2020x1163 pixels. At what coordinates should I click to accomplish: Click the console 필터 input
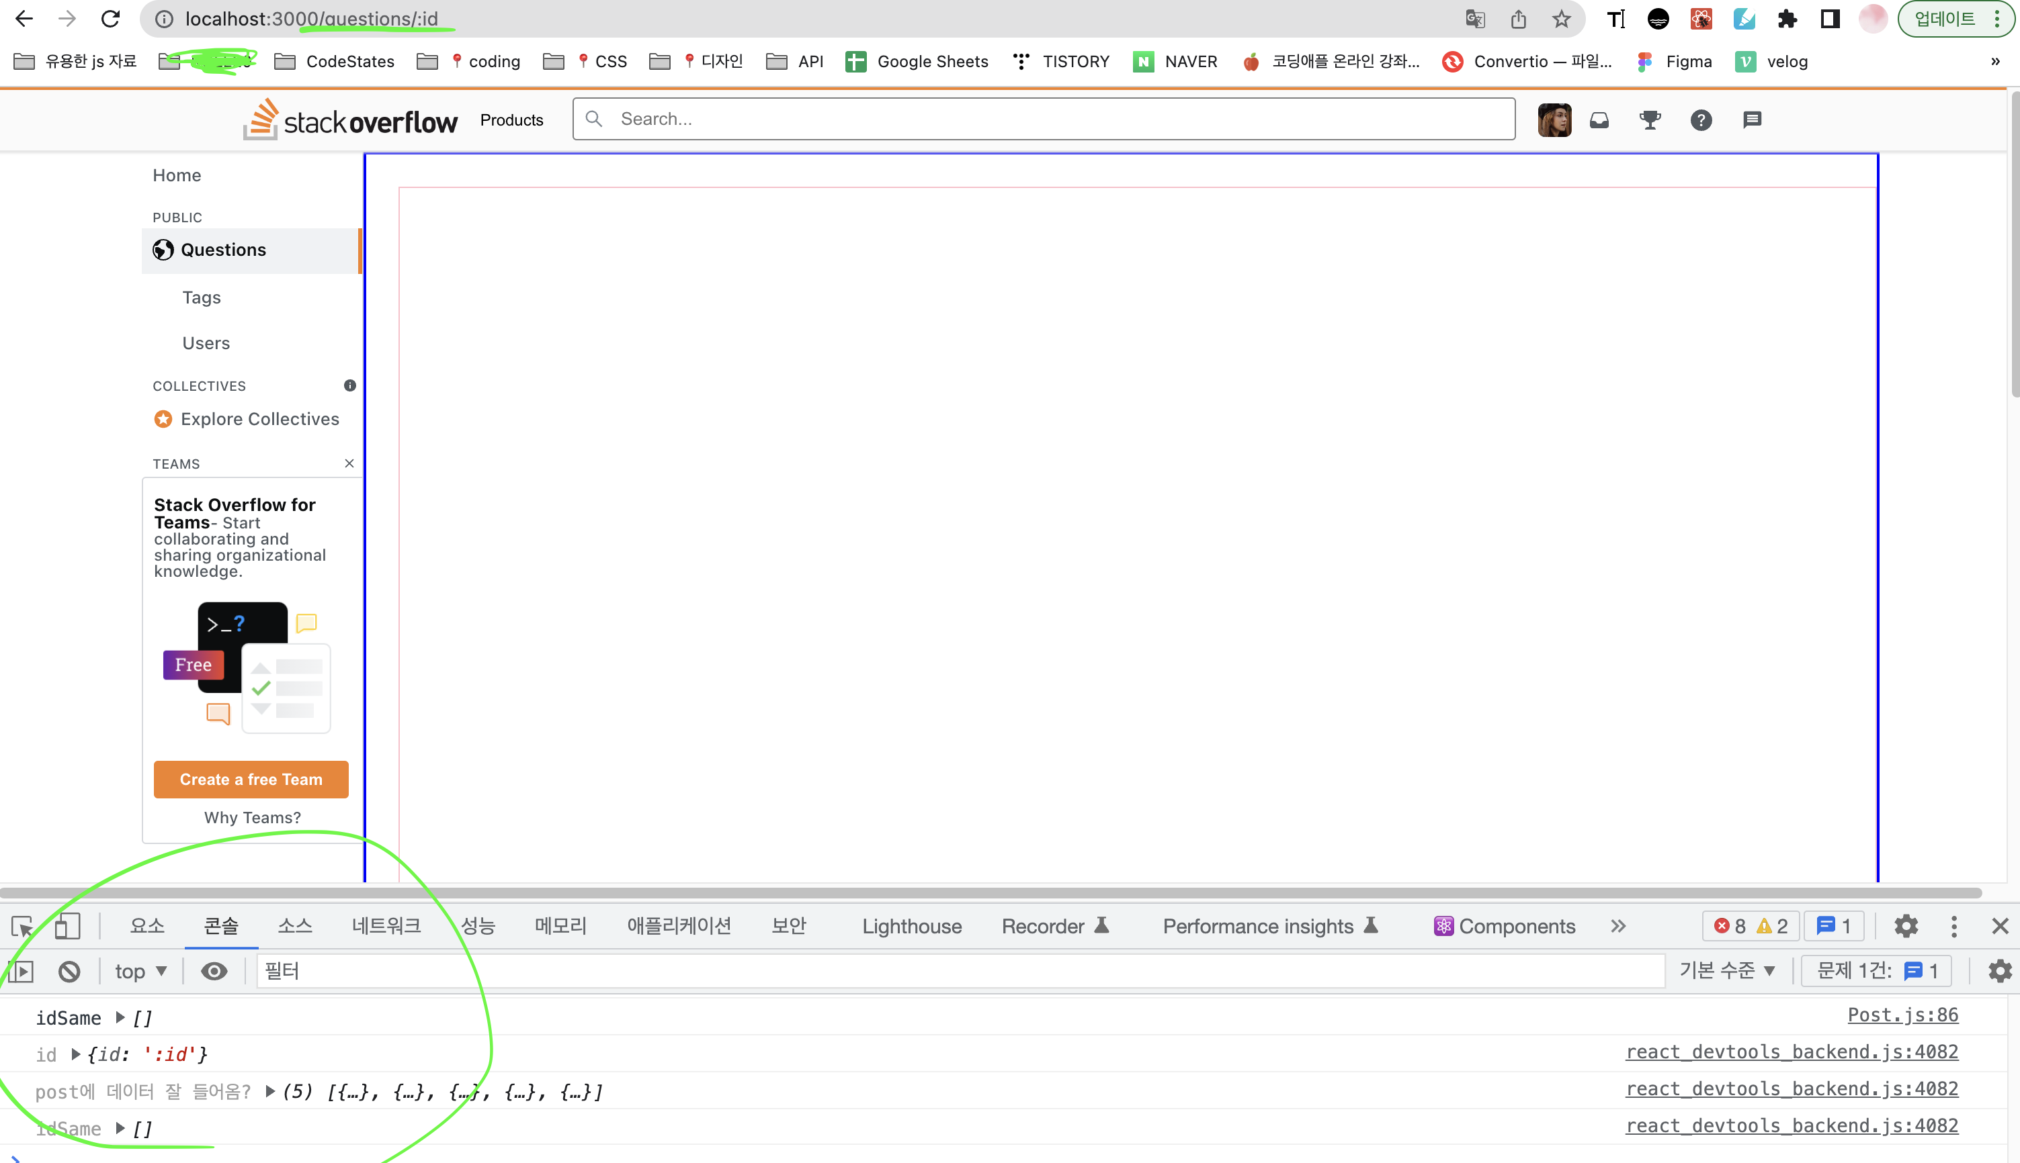pyautogui.click(x=960, y=970)
